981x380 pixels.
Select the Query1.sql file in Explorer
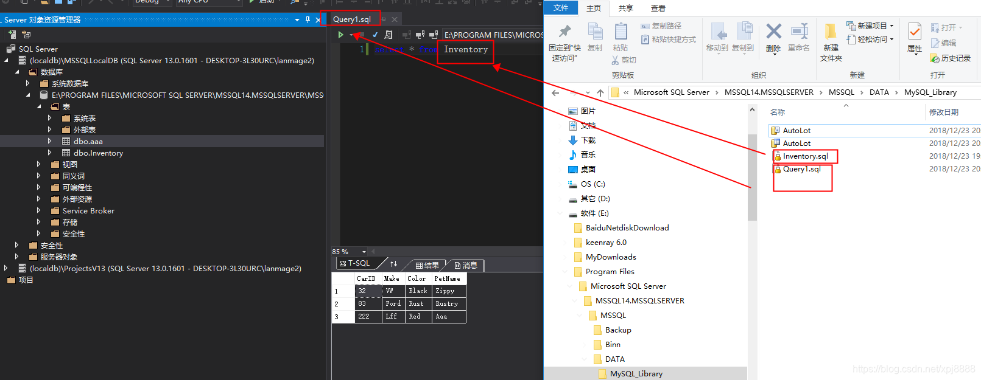click(801, 169)
